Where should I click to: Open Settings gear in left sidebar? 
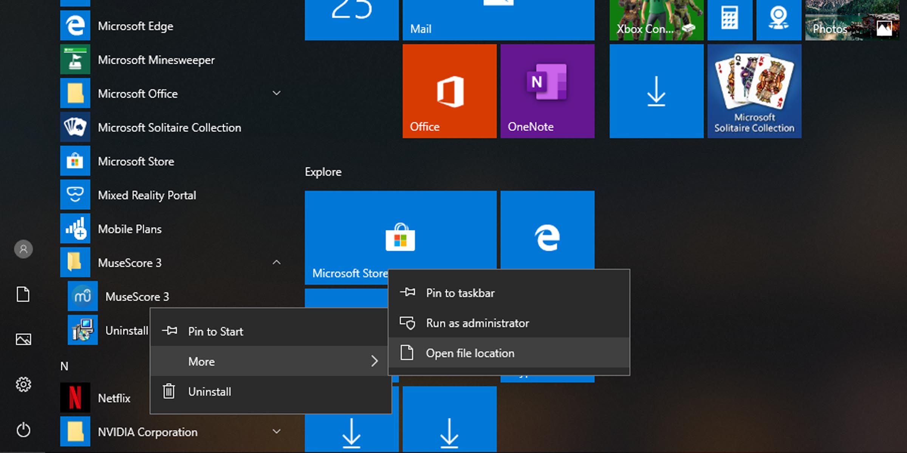(23, 384)
